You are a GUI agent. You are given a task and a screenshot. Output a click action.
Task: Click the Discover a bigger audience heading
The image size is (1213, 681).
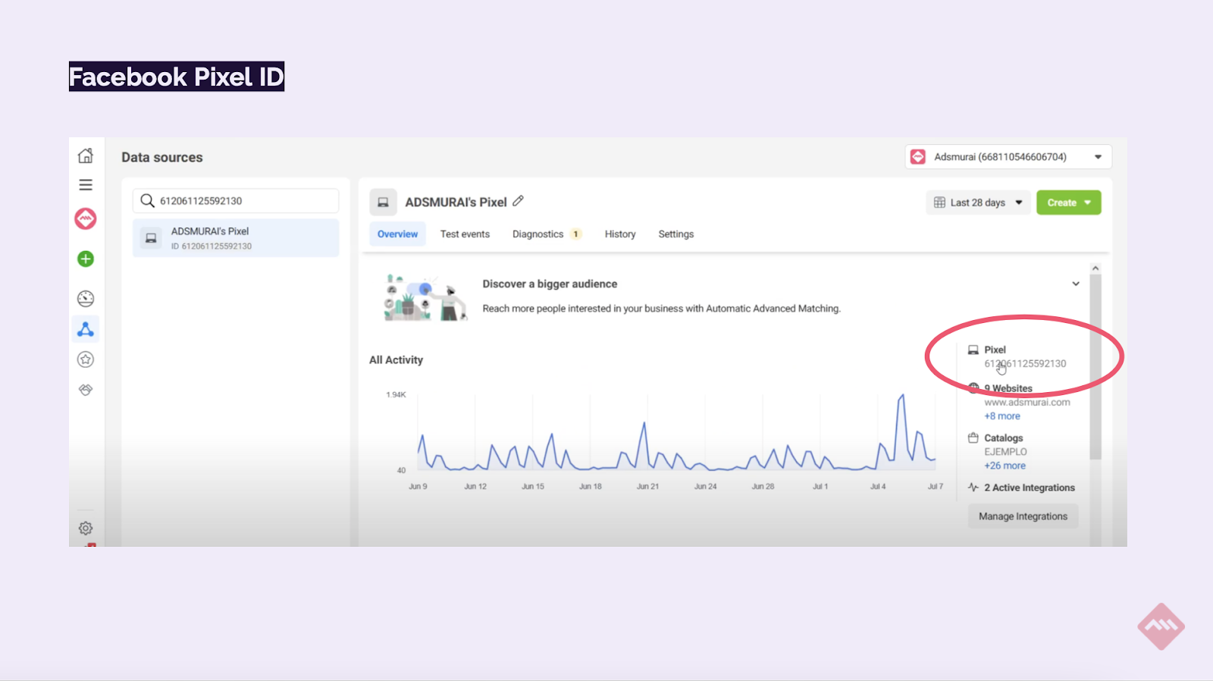click(x=550, y=284)
